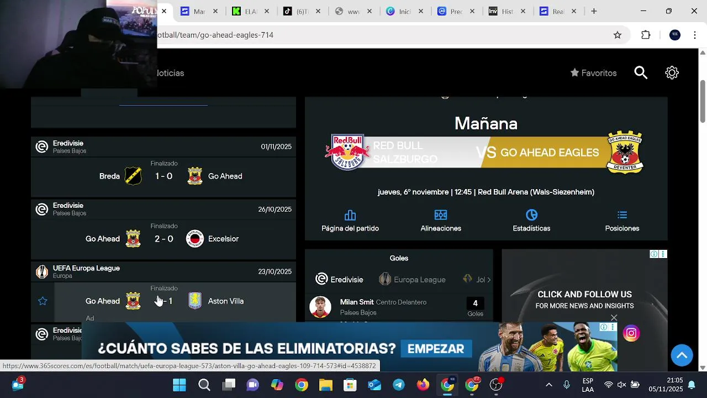Image resolution: width=707 pixels, height=398 pixels.
Task: Click the Red Bull Salzburg crest
Action: (347, 153)
